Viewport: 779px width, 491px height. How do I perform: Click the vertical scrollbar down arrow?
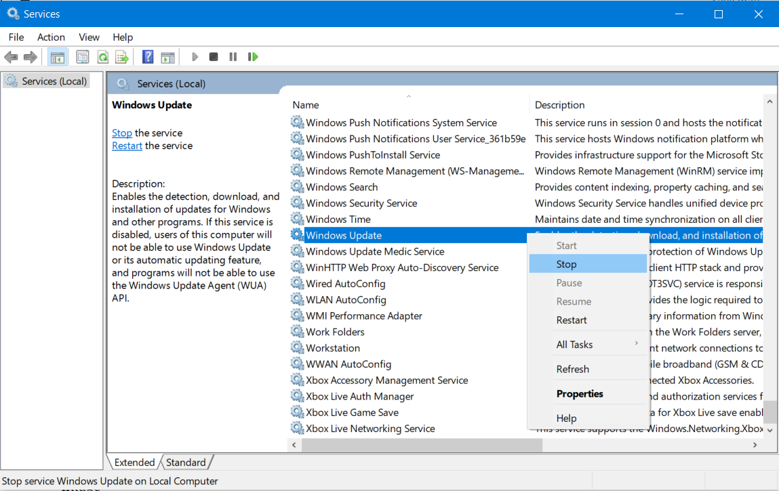(x=770, y=430)
